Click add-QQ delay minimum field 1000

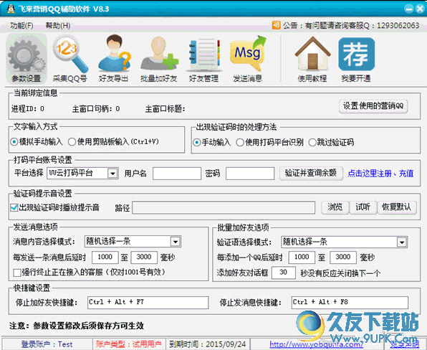[302, 257]
